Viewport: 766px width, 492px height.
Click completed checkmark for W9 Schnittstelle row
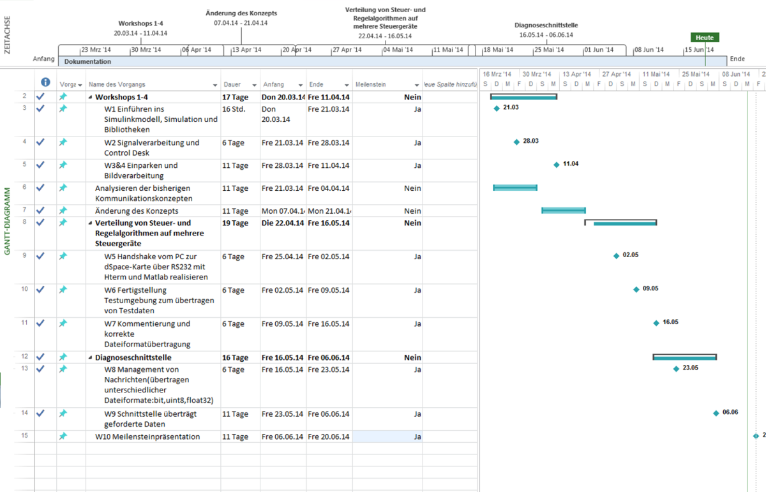point(41,414)
